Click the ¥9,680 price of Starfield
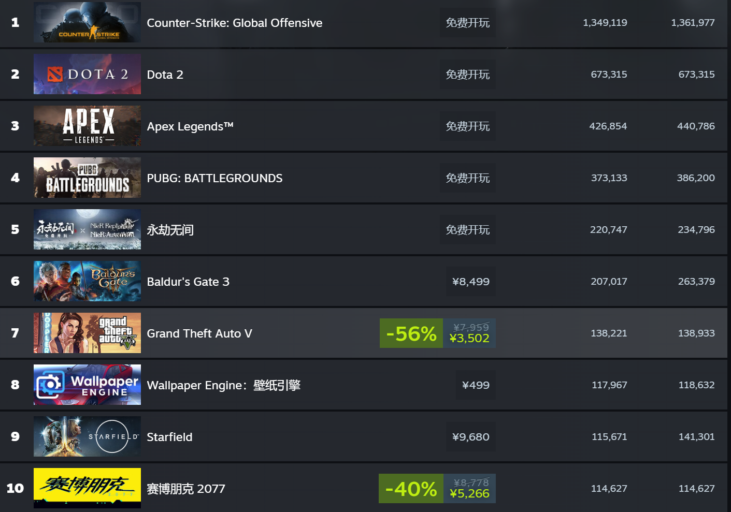 pyautogui.click(x=470, y=436)
